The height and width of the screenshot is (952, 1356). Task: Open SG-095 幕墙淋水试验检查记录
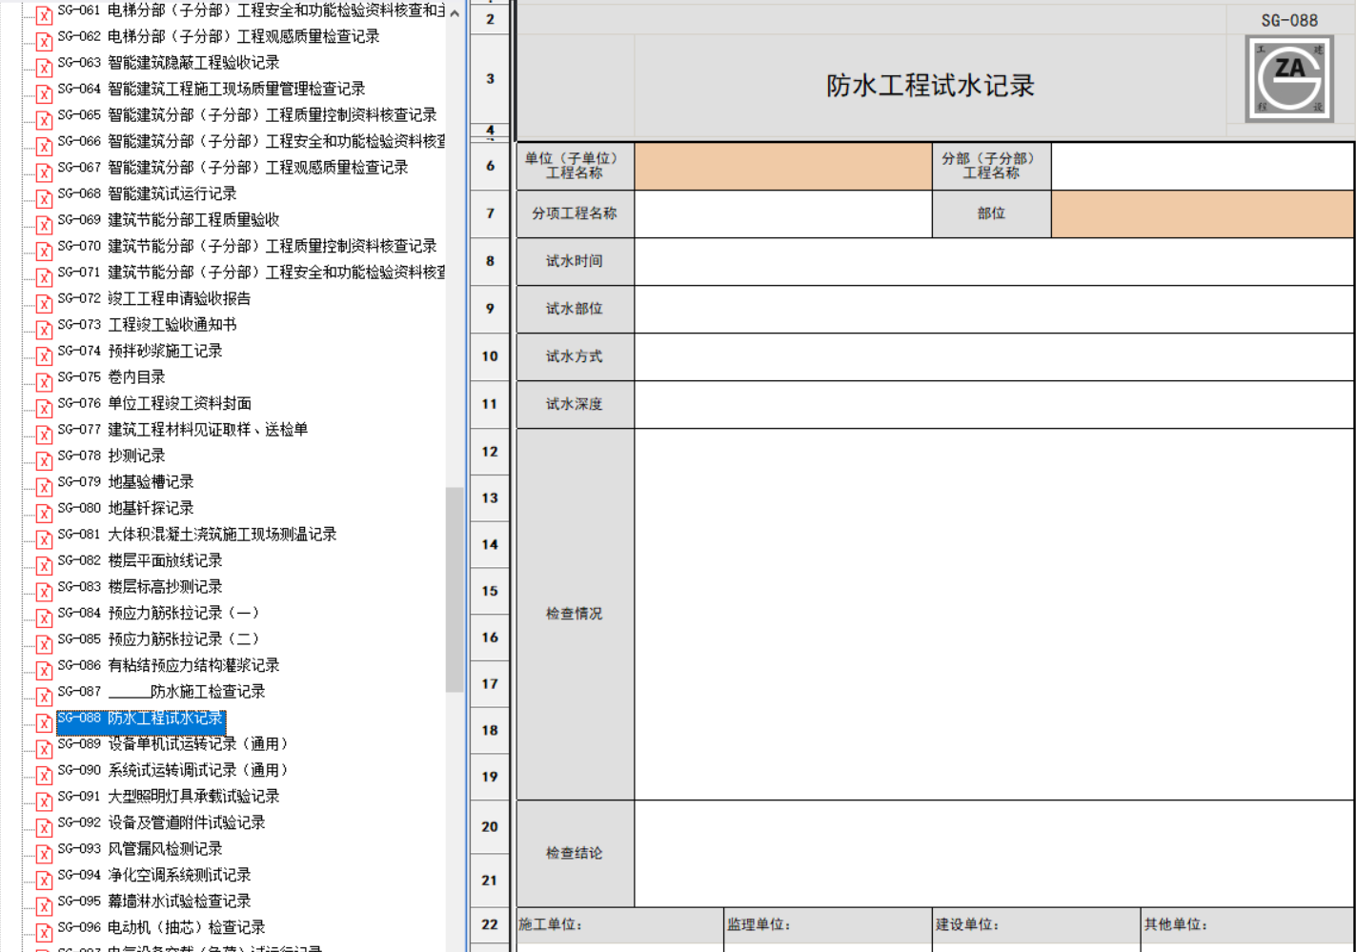pyautogui.click(x=179, y=901)
